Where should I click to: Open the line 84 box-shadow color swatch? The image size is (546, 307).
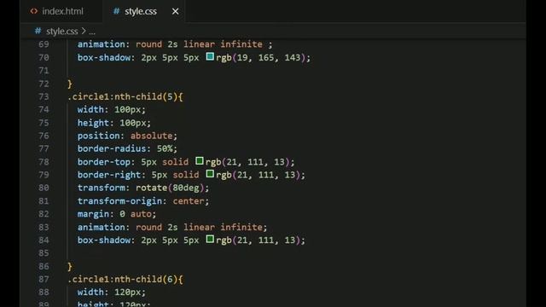coord(210,239)
